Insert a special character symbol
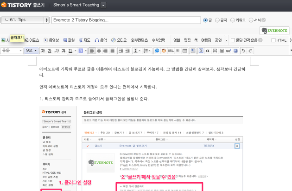 click(178, 51)
